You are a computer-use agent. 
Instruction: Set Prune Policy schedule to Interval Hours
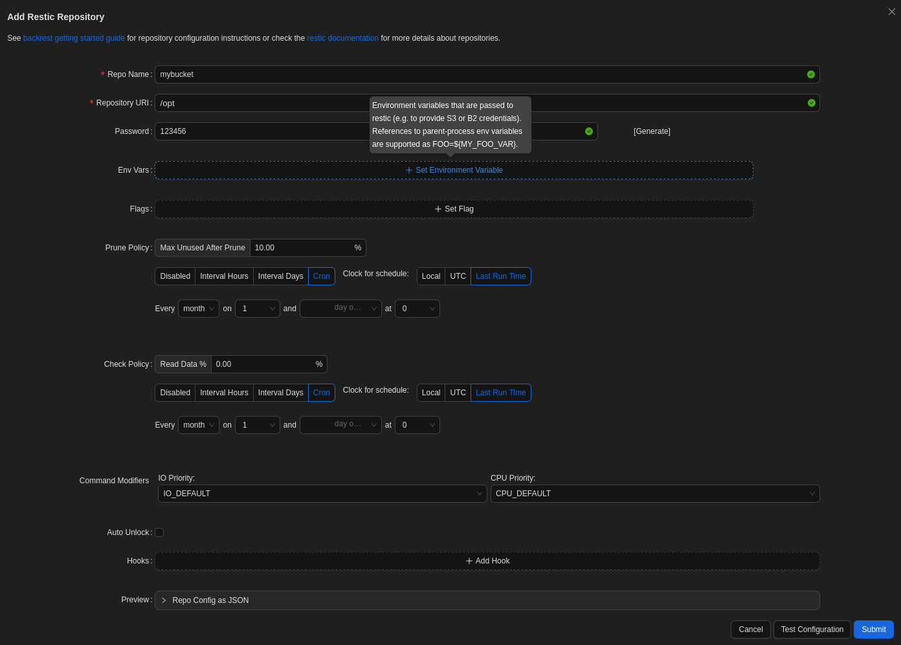pos(224,276)
